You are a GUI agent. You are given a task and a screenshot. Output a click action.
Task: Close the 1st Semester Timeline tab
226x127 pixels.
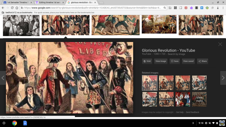[x=31, y=2]
